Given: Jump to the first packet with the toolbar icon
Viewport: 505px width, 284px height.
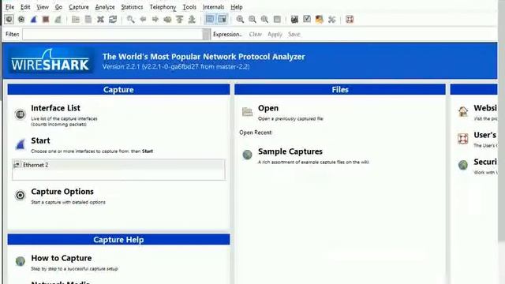Looking at the screenshot, I should click(x=180, y=19).
